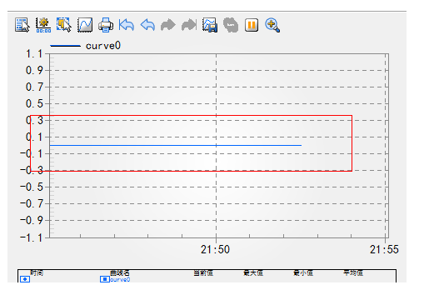Screen dimensions: 429x305
Task: Jump forward to last page arrow
Action: (x=189, y=25)
